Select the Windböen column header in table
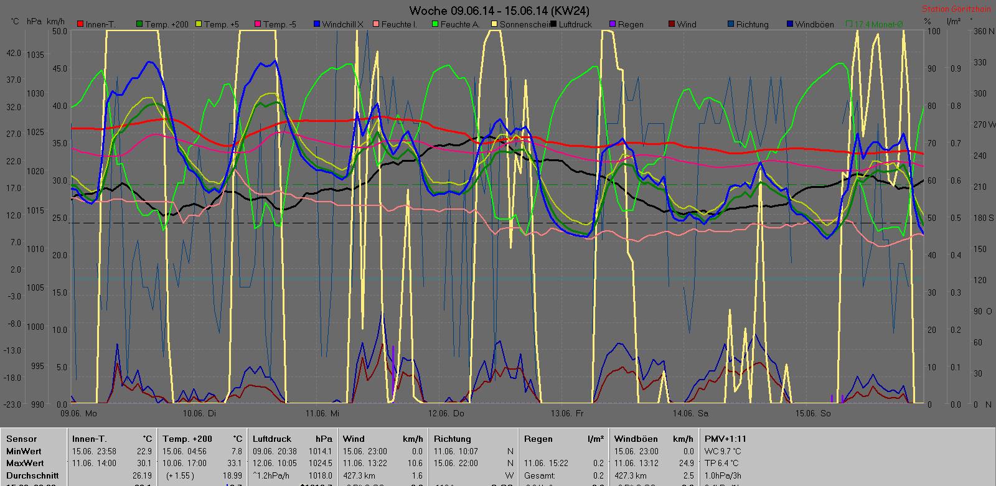This screenshot has height=486, width=996. tap(636, 439)
